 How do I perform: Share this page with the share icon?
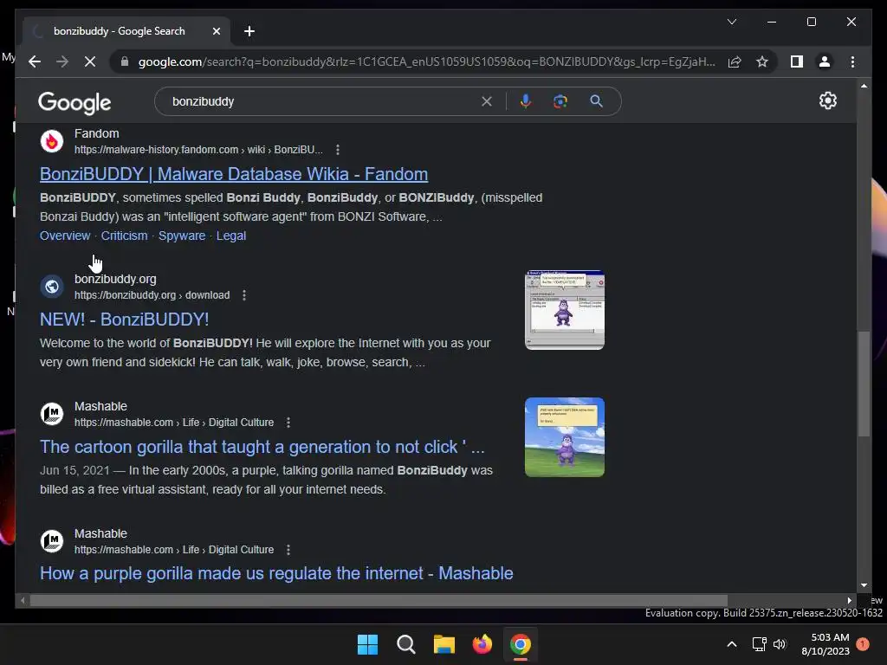(735, 61)
